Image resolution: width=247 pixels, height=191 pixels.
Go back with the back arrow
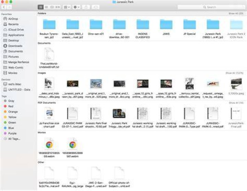click(4, 7)
